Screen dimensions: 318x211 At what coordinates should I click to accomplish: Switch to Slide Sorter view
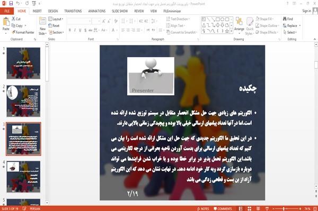pos(249,208)
